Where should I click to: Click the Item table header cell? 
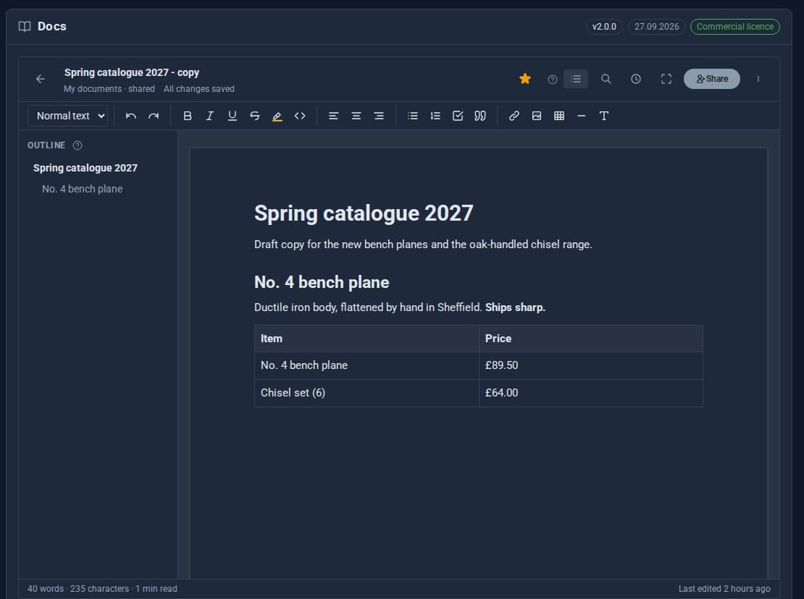coord(367,339)
